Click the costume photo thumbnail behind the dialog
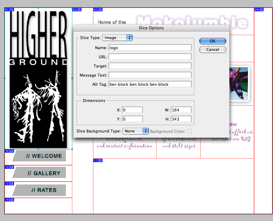The height and width of the screenshot is (221, 273). pyautogui.click(x=239, y=83)
